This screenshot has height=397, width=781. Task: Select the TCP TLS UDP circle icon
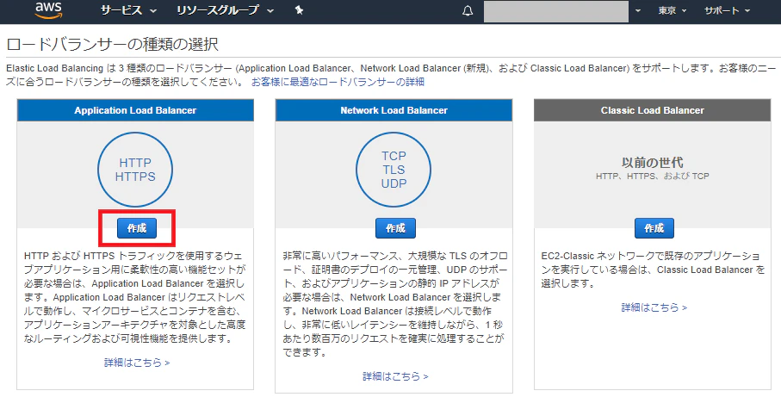[x=394, y=170]
